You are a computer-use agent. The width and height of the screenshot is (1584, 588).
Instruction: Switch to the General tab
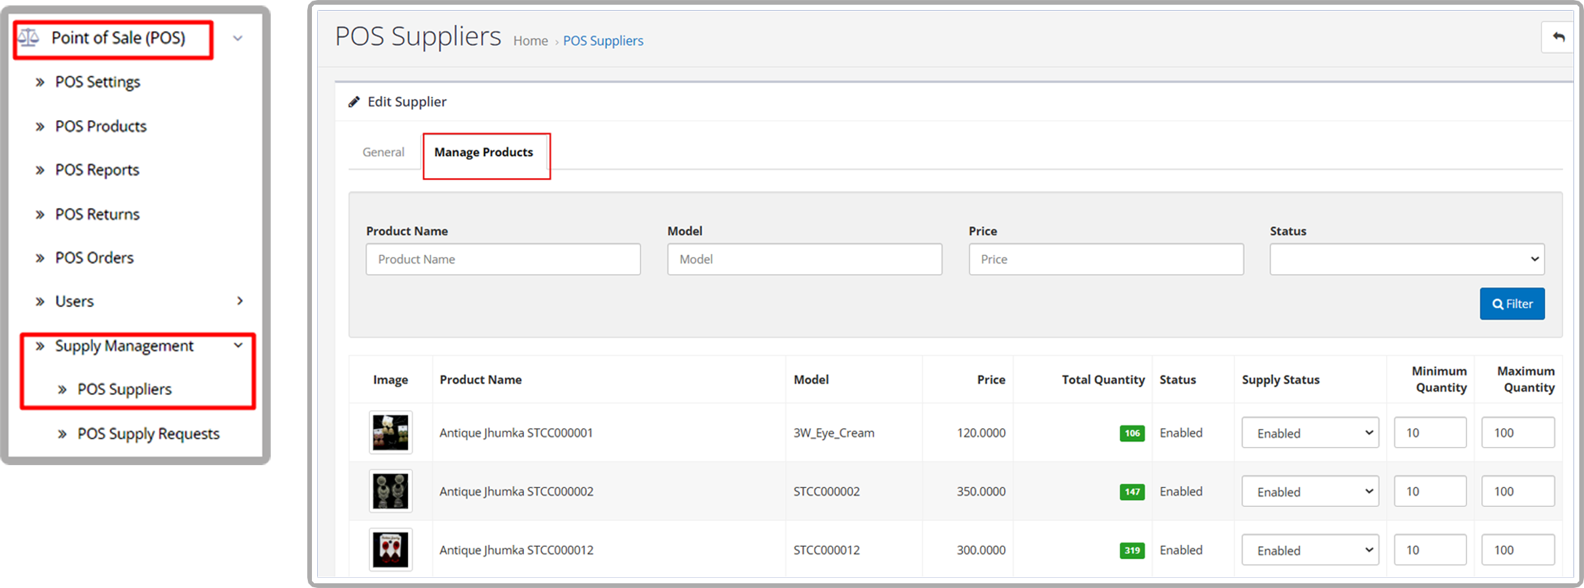(x=384, y=152)
